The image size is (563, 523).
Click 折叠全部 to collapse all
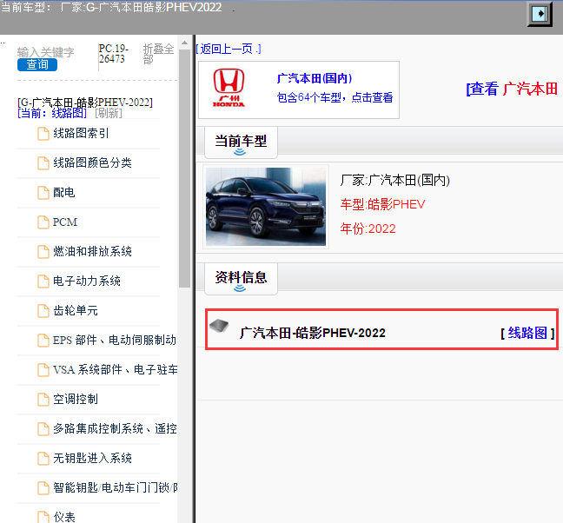point(158,54)
